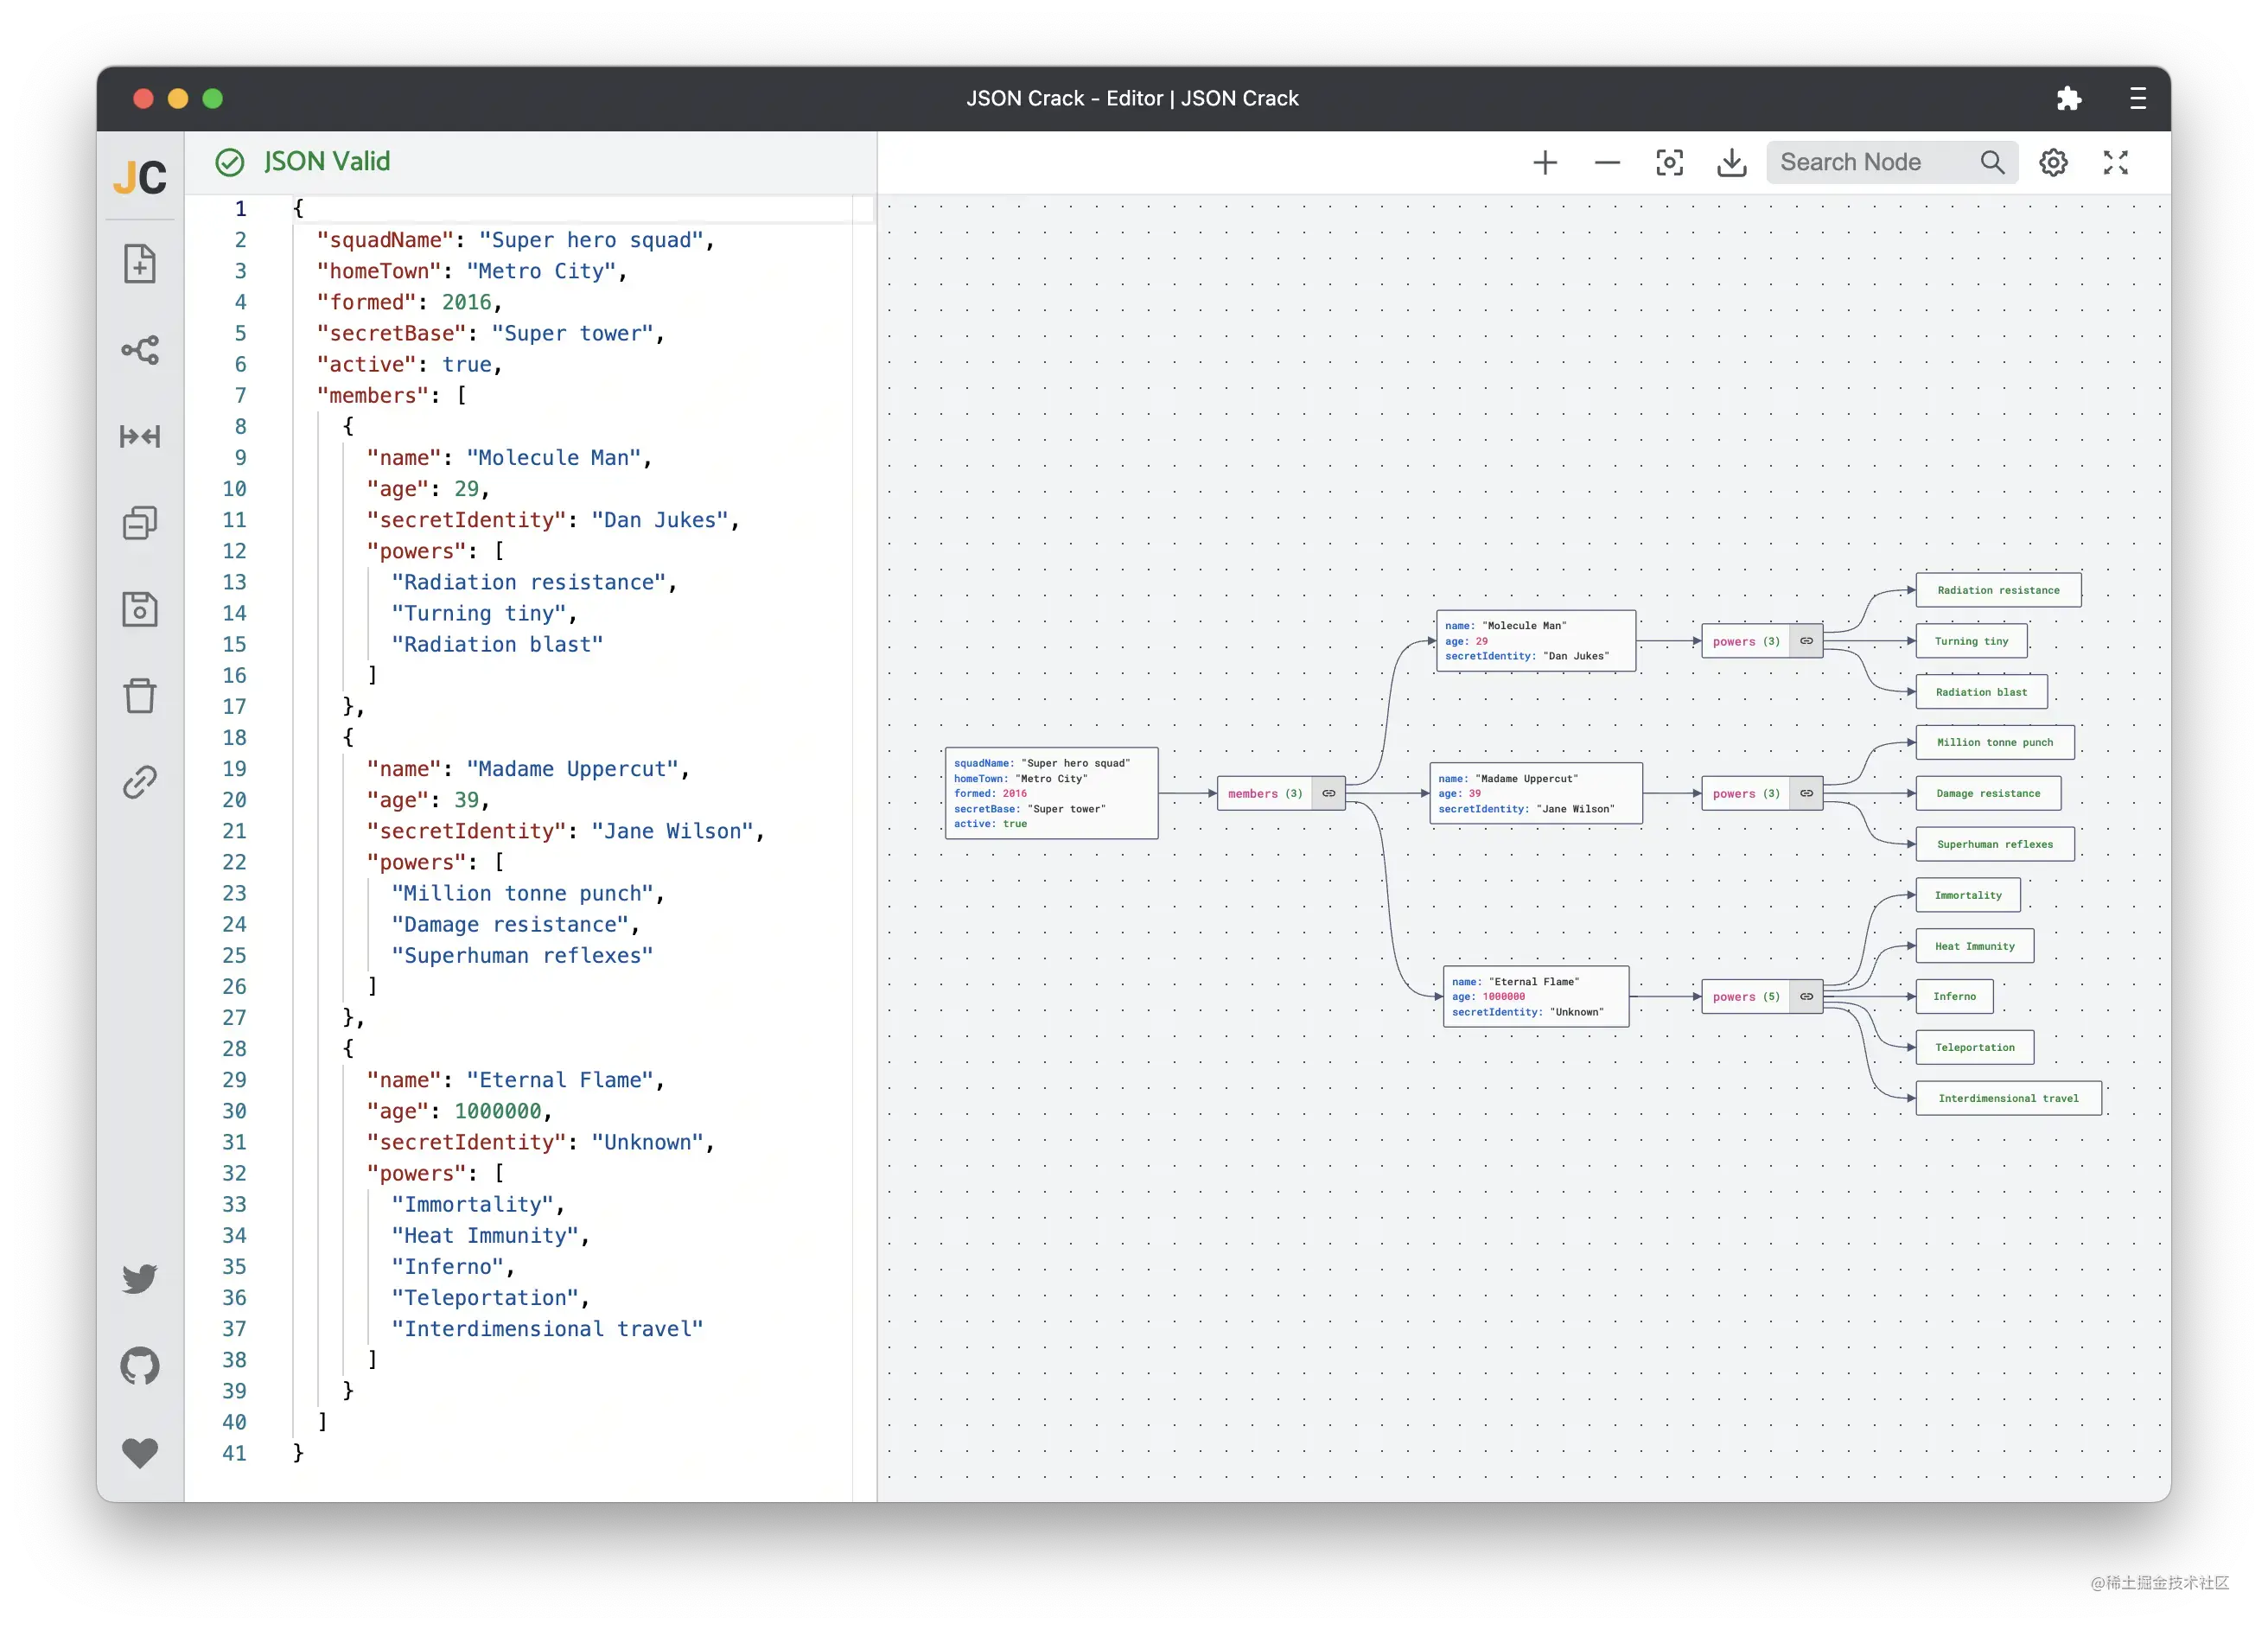2268x1630 pixels.
Task: Click the Inferno node
Action: point(1954,996)
